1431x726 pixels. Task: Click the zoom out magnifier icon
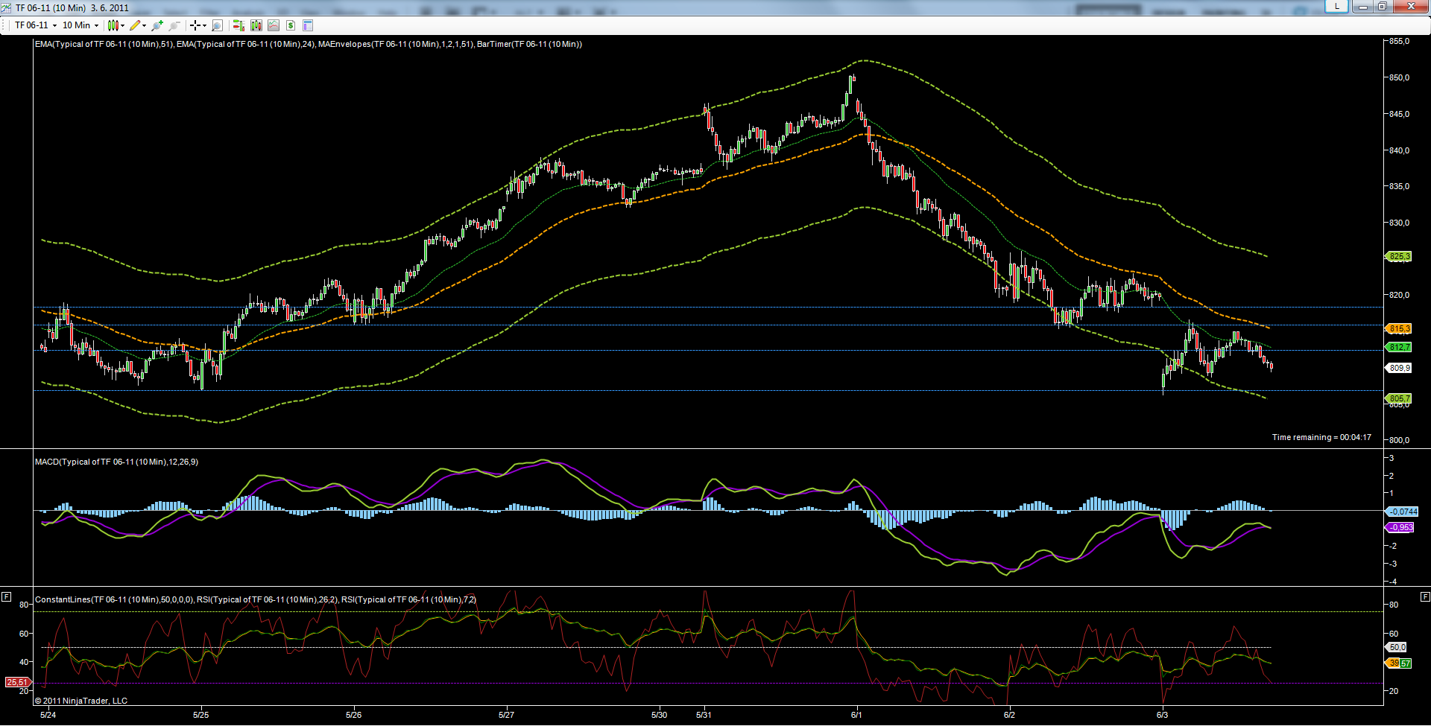pos(174,25)
